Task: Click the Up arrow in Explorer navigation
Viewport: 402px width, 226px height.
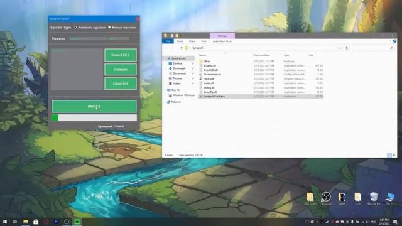Action: 182,48
